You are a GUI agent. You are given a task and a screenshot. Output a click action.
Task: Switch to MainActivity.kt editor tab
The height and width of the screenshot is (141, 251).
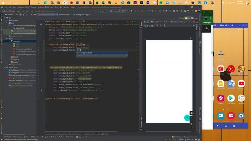pyautogui.click(x=64, y=14)
